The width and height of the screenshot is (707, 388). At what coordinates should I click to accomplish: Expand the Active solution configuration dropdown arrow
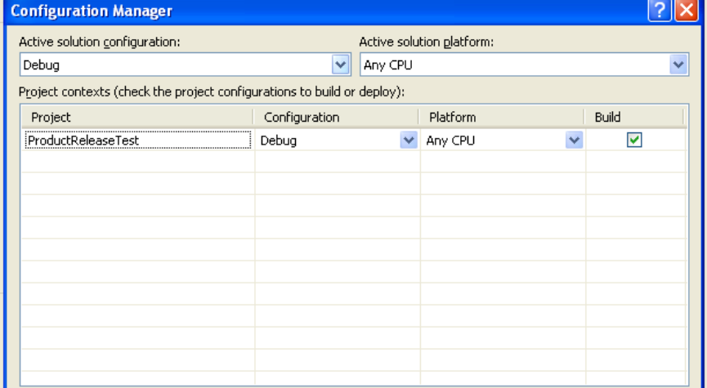point(341,65)
